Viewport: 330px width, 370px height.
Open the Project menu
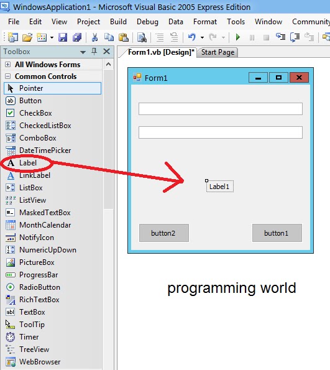(x=88, y=22)
